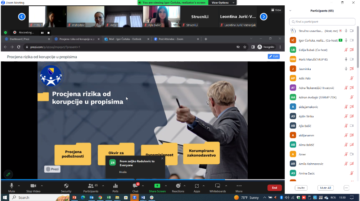Screen dimensions: 360x201
Task: Select Ajla Bašić video thumbnail
Action: point(162,17)
